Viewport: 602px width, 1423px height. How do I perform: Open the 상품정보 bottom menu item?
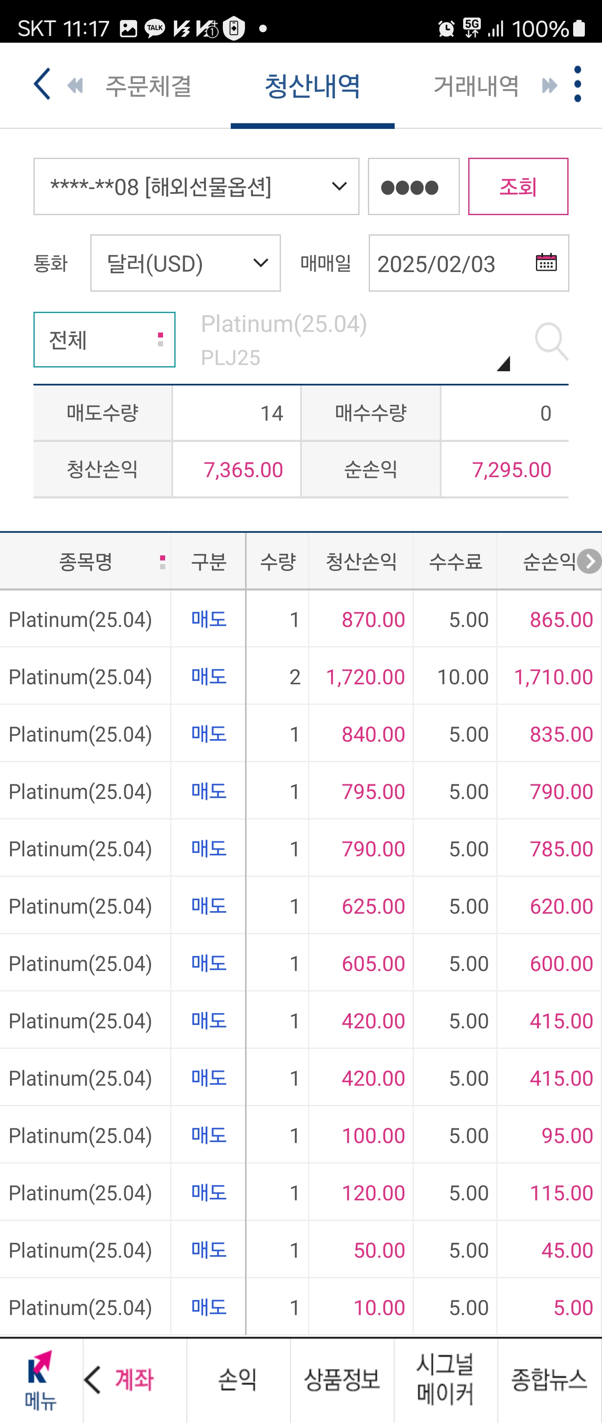point(342,1379)
